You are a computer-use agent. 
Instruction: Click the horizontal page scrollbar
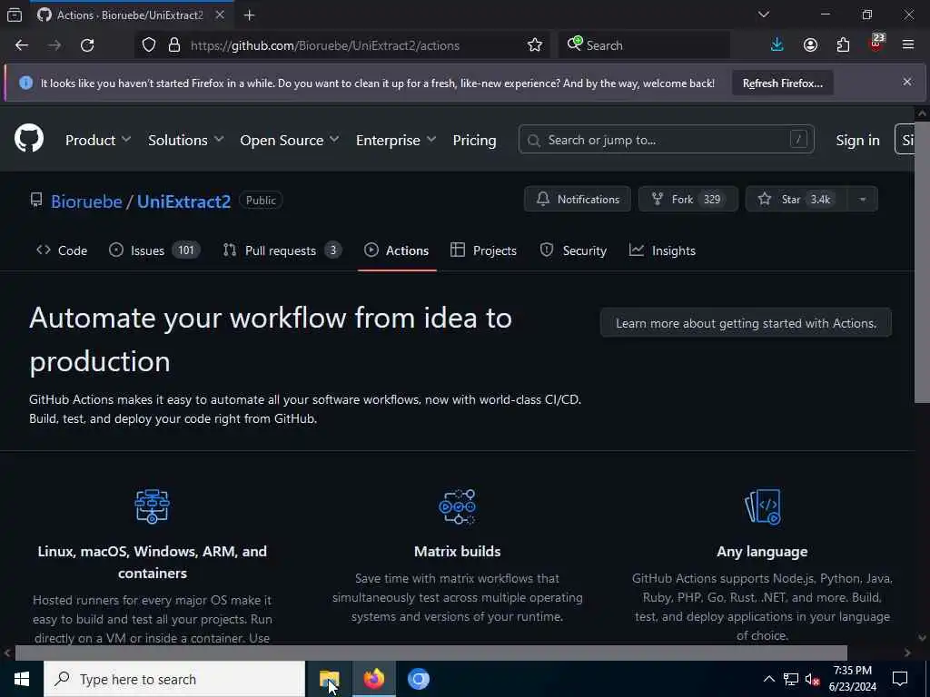[430, 653]
